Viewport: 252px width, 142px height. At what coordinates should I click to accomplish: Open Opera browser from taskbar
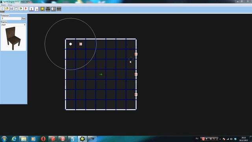(43, 139)
